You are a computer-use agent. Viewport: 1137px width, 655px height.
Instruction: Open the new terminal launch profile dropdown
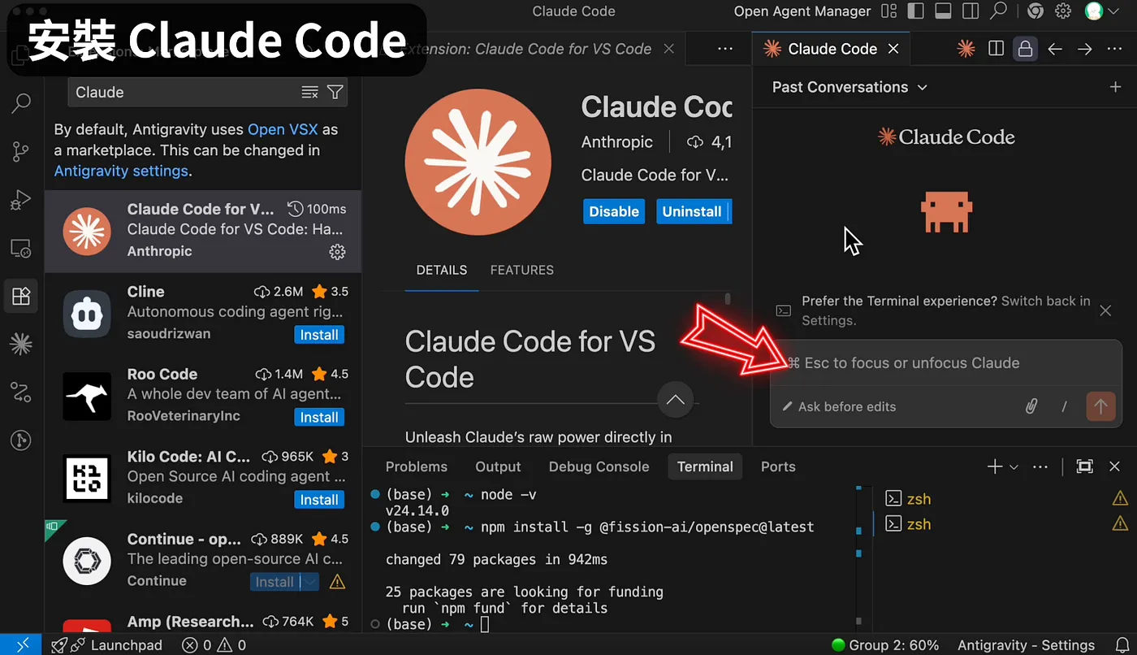(1014, 466)
